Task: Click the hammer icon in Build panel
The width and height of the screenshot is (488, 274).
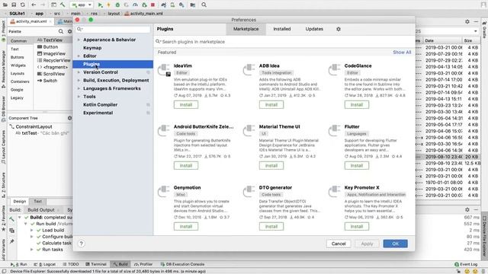Action: [x=12, y=219]
